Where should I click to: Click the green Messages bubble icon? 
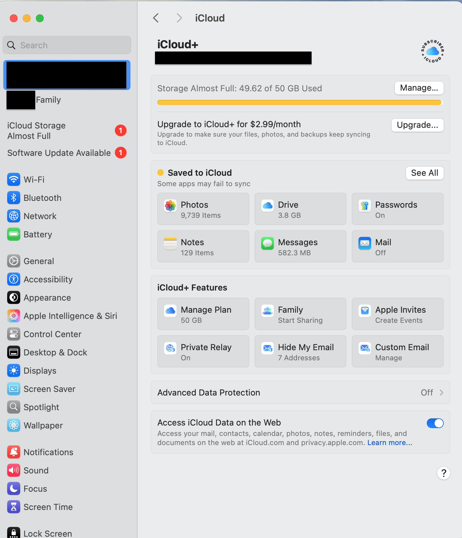pyautogui.click(x=268, y=243)
